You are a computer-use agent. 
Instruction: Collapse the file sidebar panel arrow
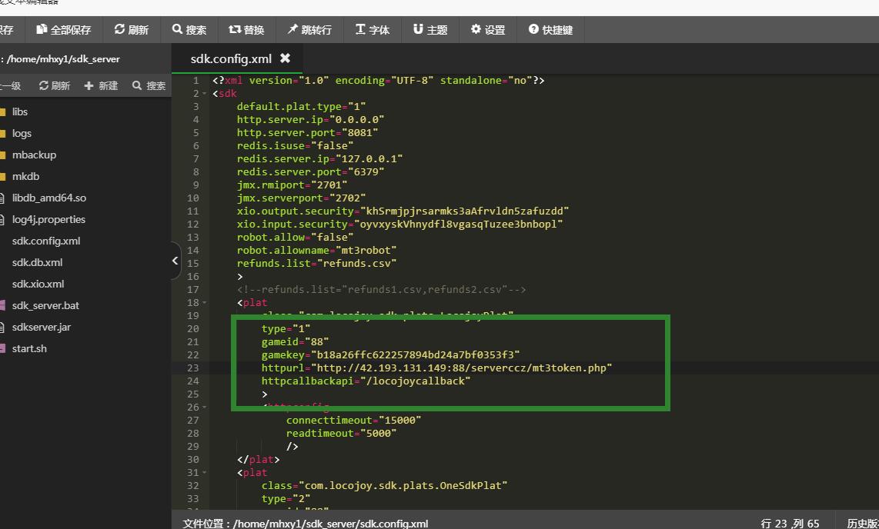coord(175,261)
